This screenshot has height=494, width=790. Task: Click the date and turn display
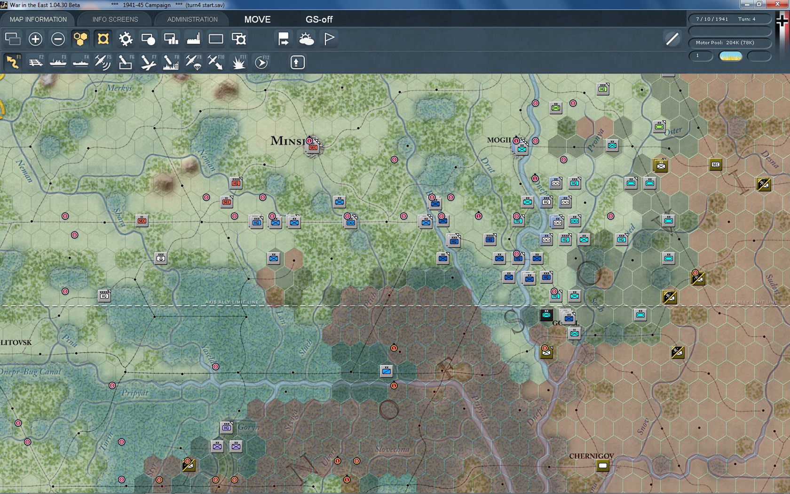(x=730, y=19)
